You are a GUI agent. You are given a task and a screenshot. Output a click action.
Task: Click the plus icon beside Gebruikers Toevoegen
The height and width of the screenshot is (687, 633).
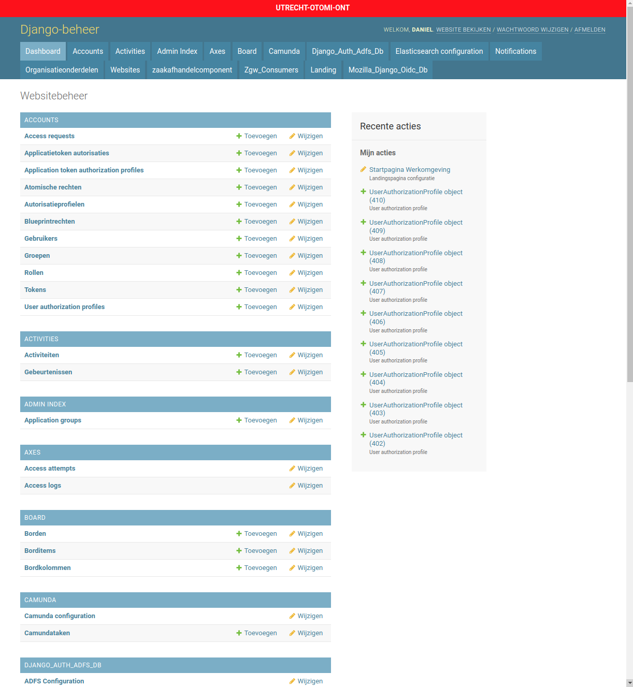click(x=239, y=239)
